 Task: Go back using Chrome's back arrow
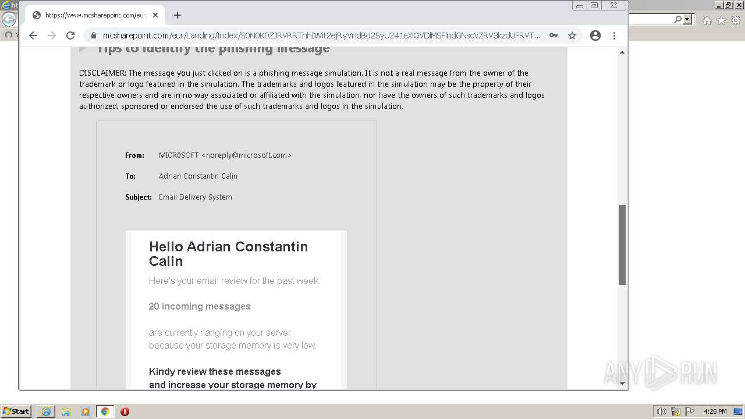tap(33, 35)
